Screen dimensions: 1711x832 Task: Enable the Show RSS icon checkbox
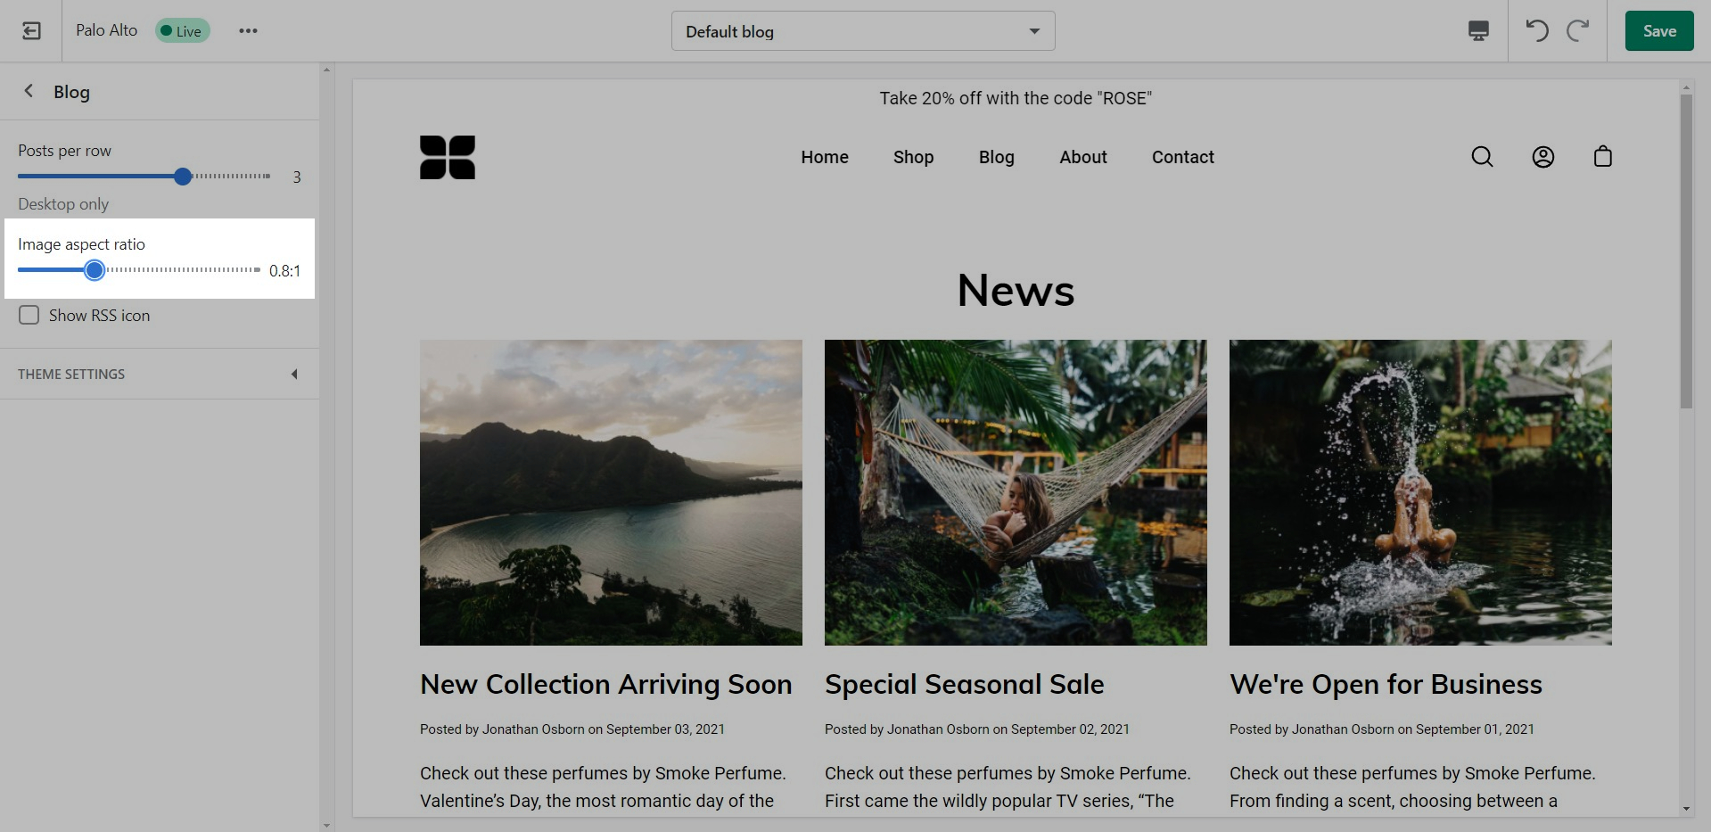29,316
